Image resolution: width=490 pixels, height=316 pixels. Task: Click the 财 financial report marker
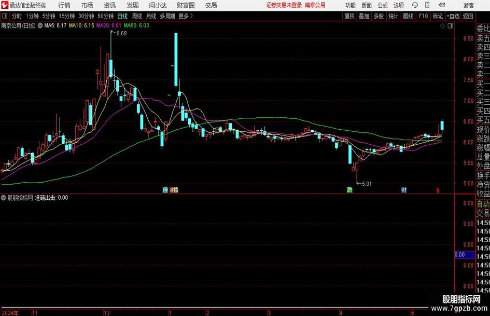tap(404, 190)
